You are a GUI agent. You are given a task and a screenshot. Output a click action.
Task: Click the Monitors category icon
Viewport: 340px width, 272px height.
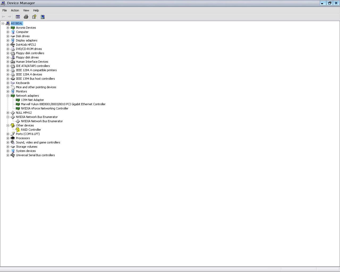pyautogui.click(x=13, y=91)
